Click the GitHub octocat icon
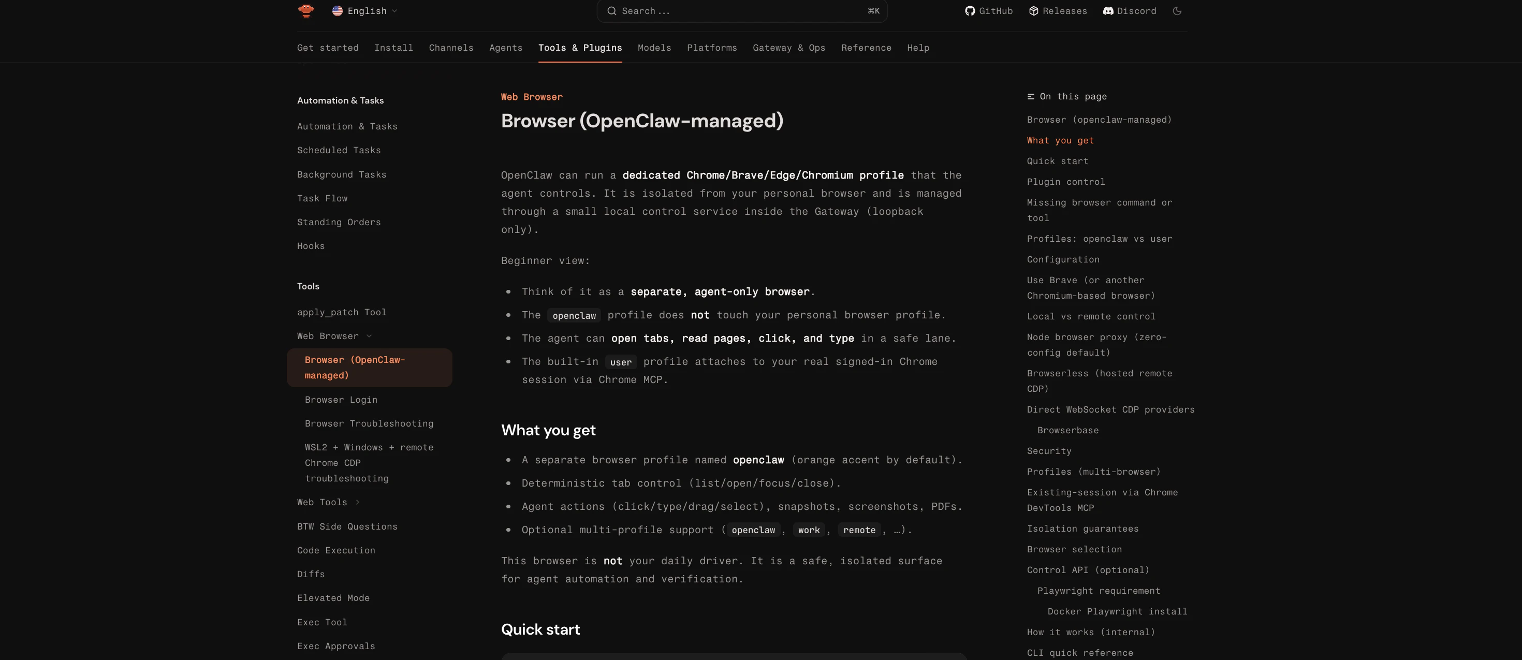 pos(970,11)
